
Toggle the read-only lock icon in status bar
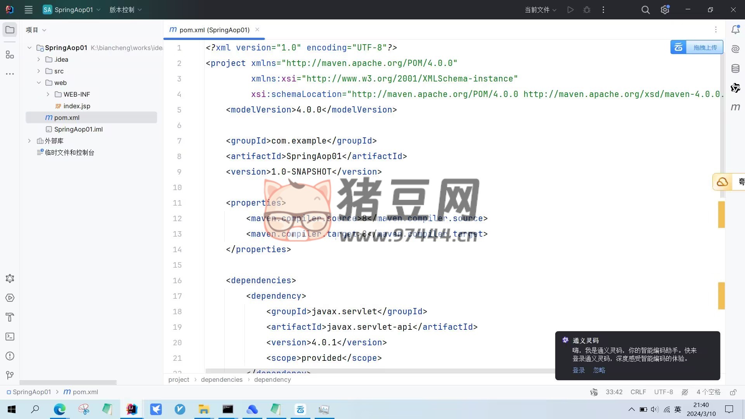point(733,392)
